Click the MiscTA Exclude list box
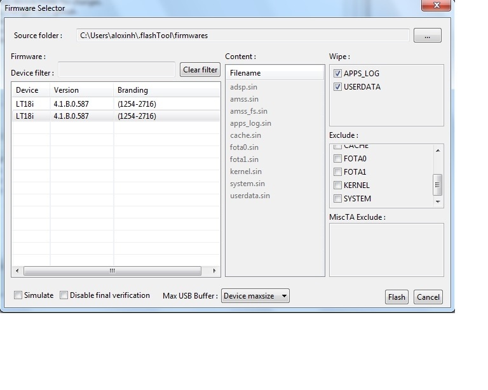488x390 pixels. (x=386, y=250)
